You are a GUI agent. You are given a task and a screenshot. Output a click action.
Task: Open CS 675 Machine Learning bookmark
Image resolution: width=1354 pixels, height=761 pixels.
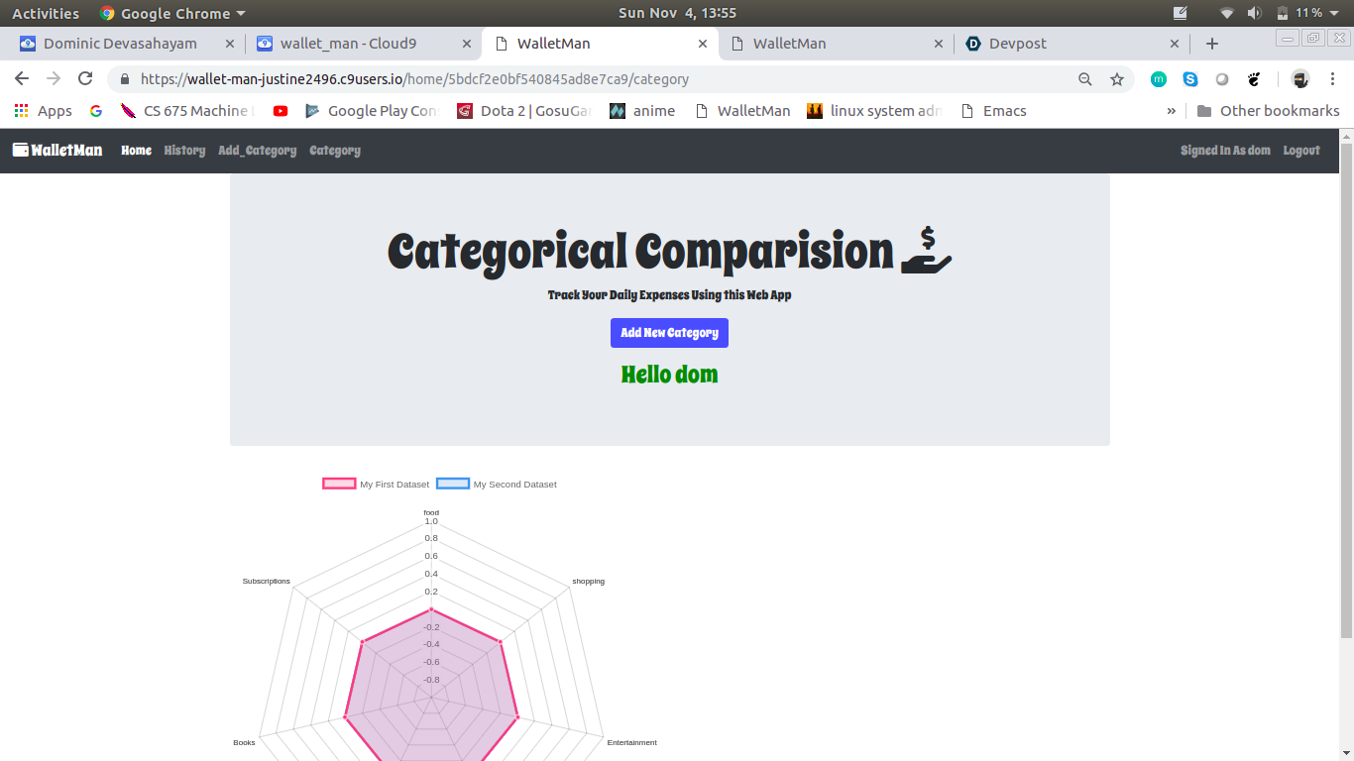(x=187, y=111)
